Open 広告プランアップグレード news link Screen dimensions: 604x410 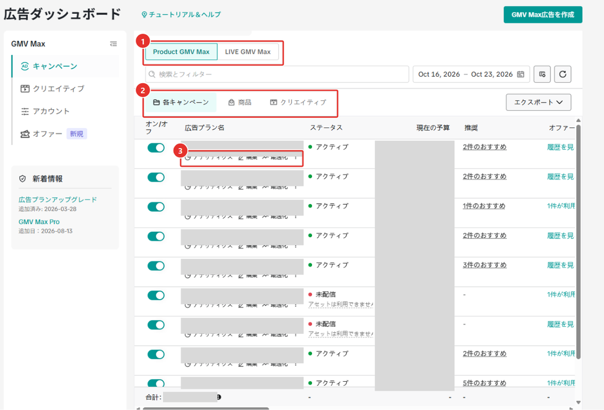tap(58, 199)
